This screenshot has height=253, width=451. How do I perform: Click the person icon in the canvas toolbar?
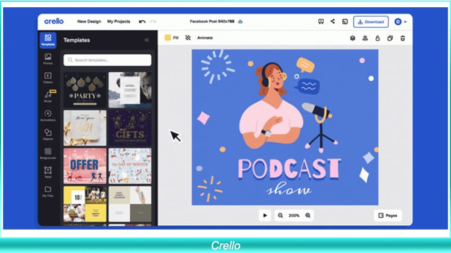click(x=365, y=38)
